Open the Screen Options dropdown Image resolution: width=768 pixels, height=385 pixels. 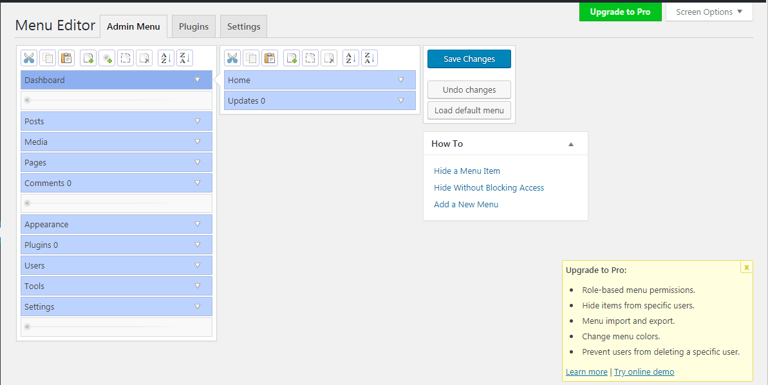[x=709, y=12]
